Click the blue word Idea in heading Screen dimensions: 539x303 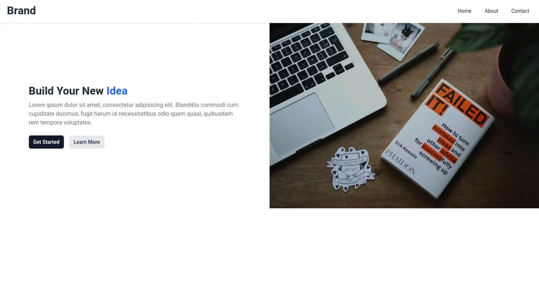click(x=117, y=91)
